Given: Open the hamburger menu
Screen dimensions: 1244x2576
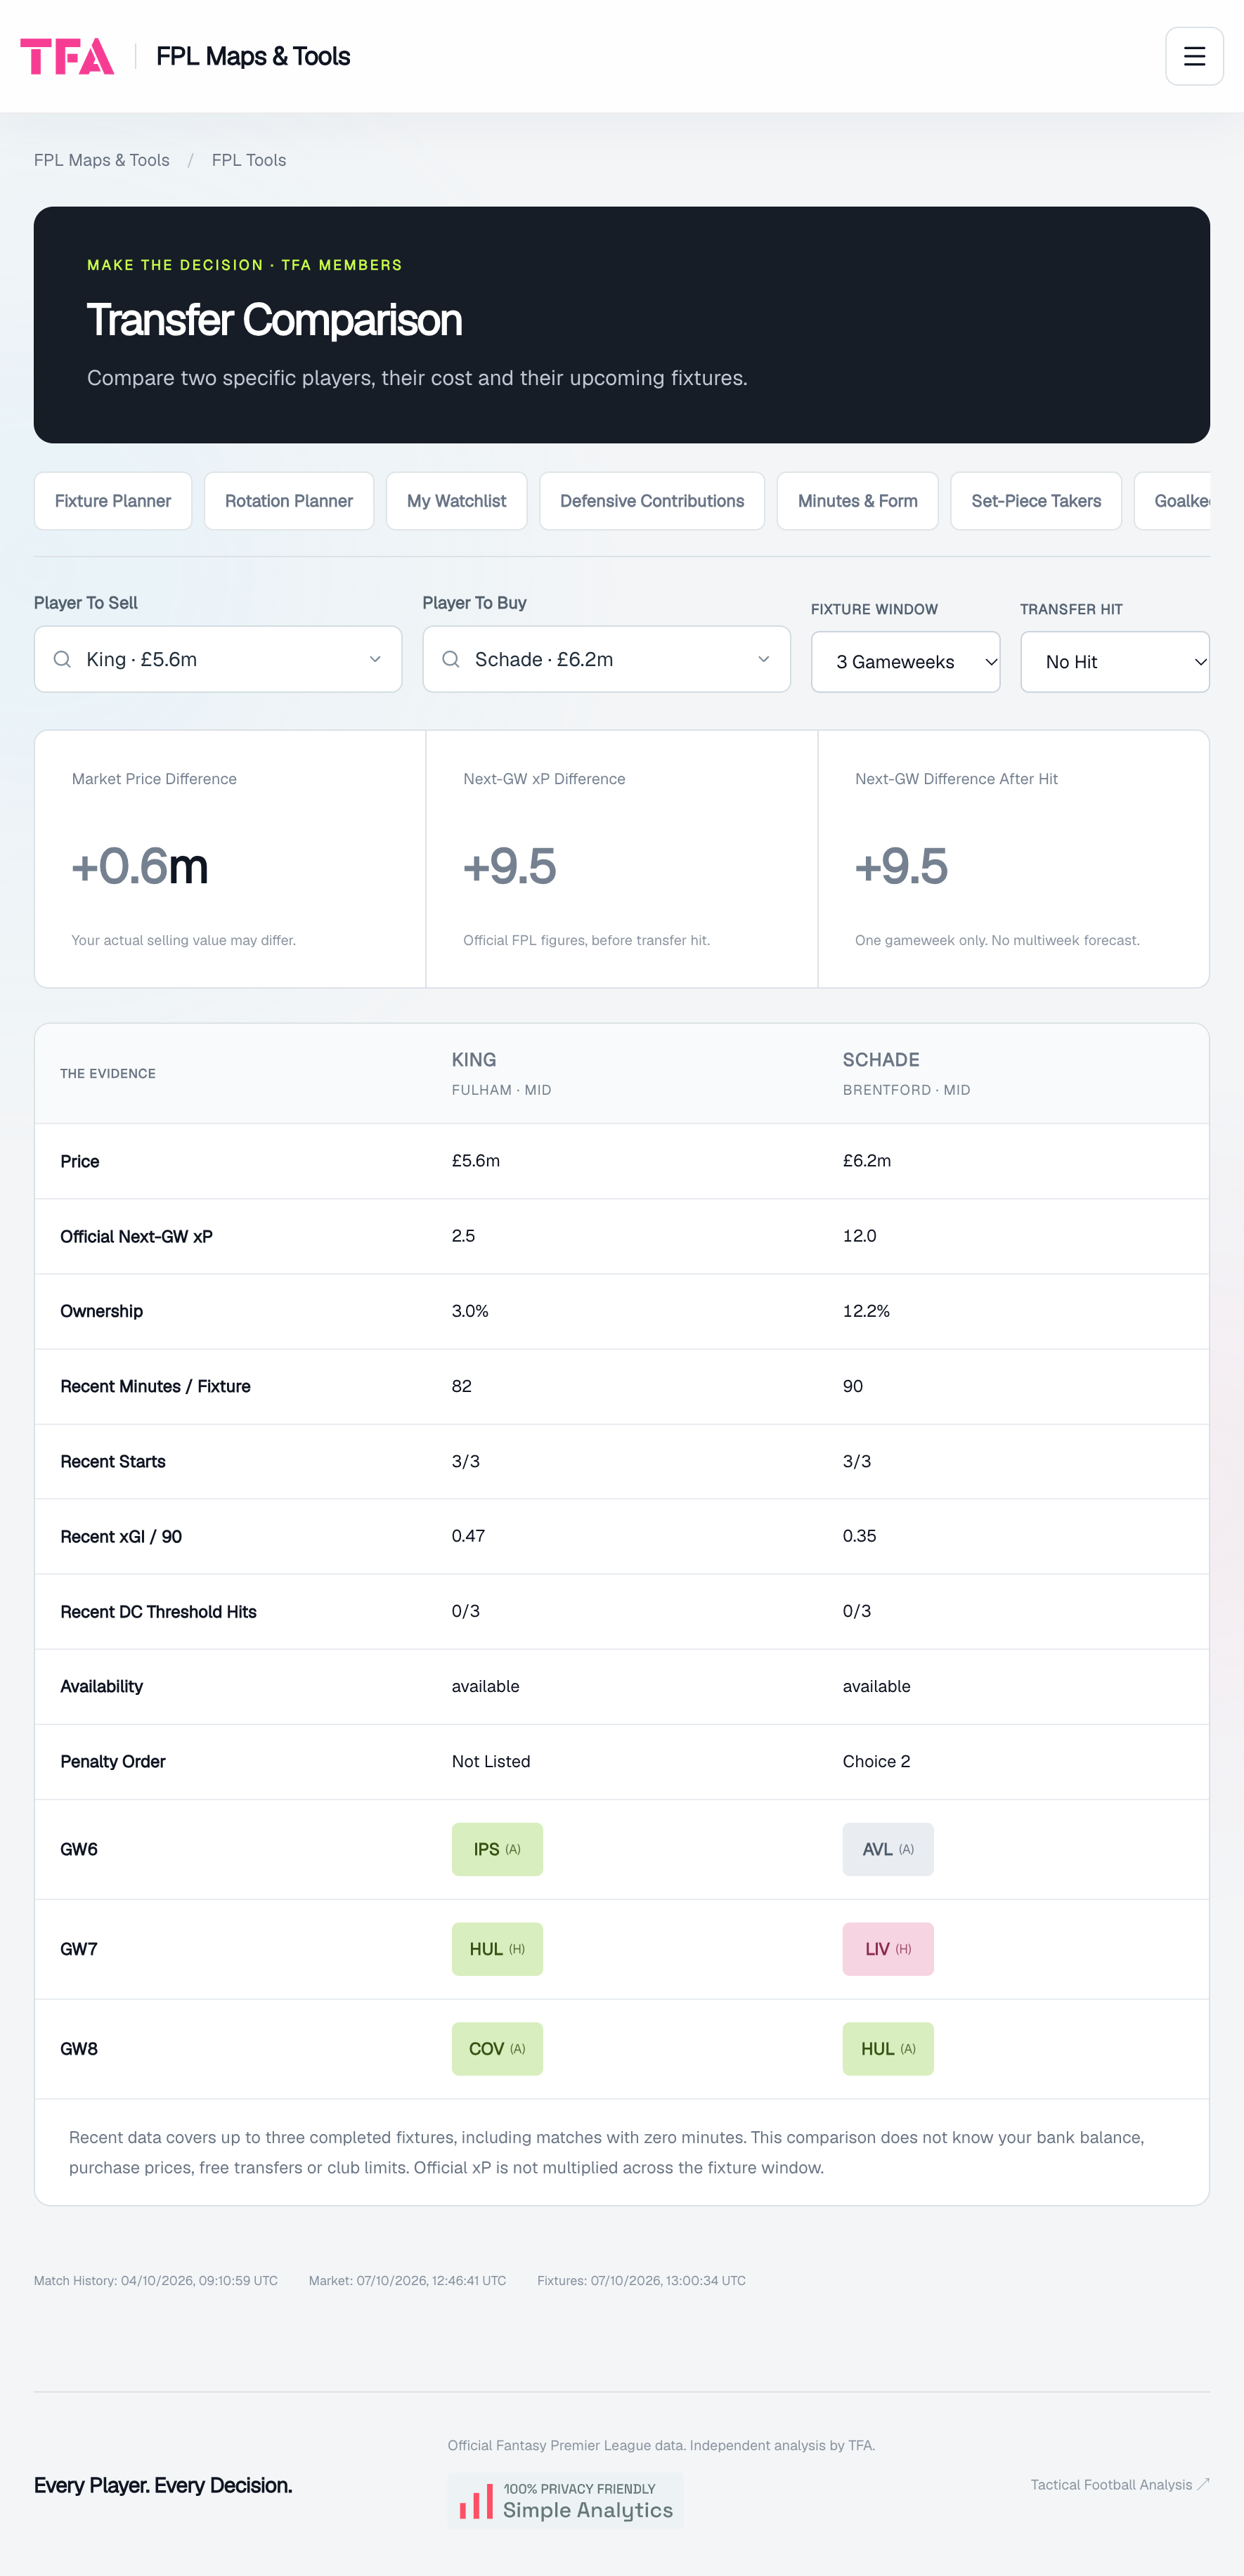Looking at the screenshot, I should 1194,56.
